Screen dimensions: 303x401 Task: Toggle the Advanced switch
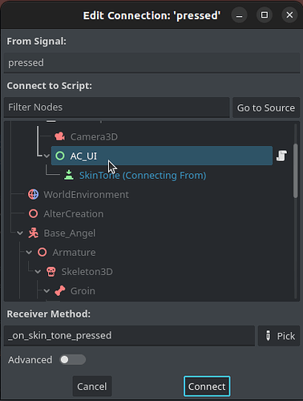(x=72, y=360)
